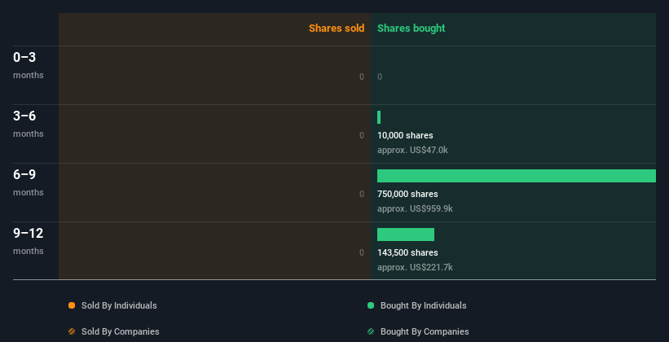Click the 143,500 shares label

(x=407, y=252)
